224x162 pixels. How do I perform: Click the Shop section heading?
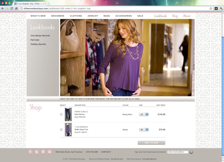point(36,108)
